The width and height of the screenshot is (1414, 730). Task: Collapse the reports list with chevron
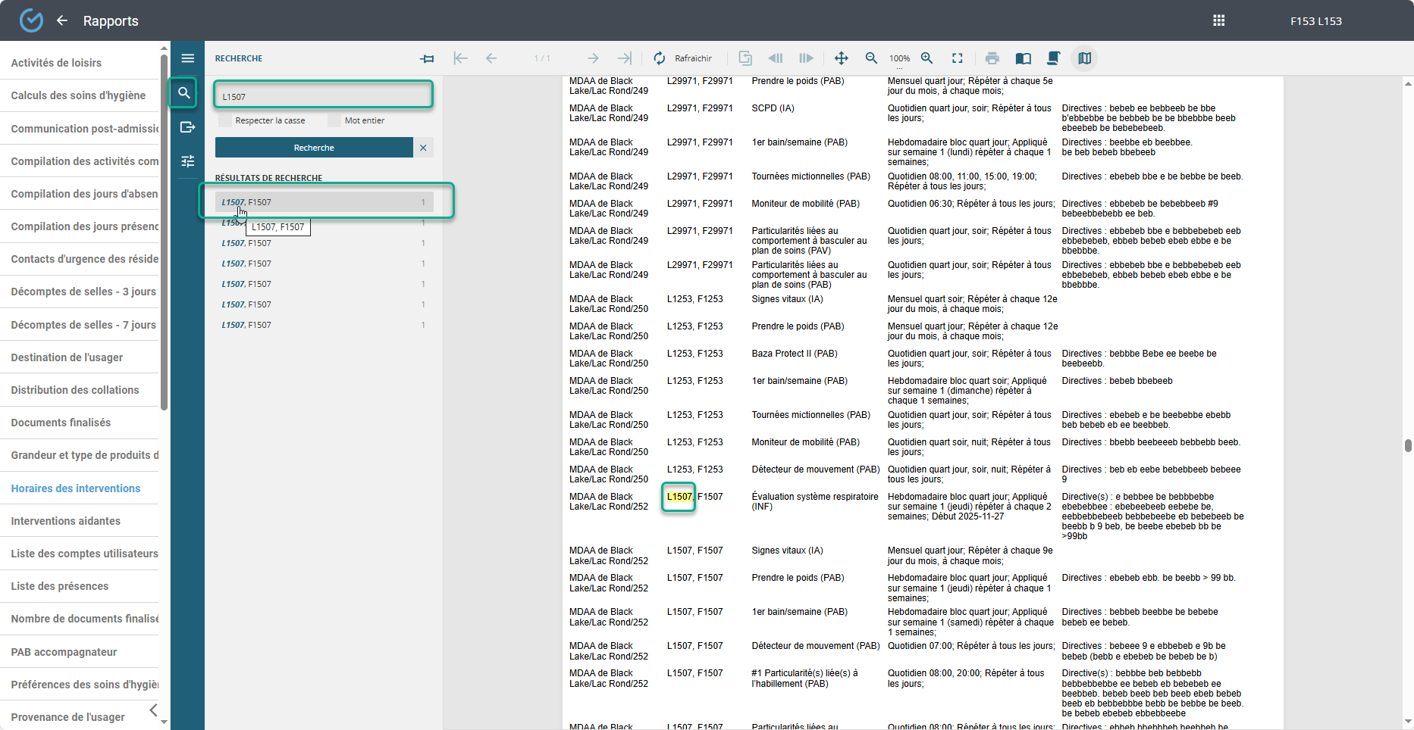154,710
